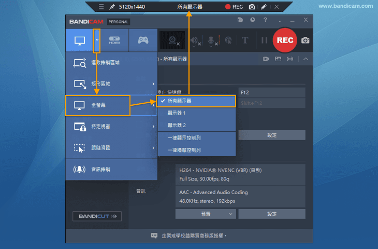
Task: Click the 所有顯示器 label on the recording bar
Action: [x=190, y=7]
